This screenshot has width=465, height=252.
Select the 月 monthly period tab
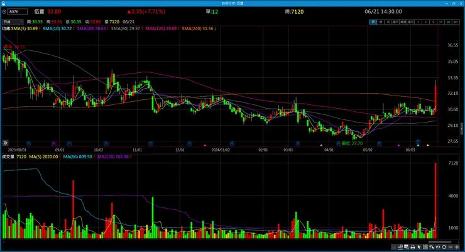pyautogui.click(x=388, y=22)
